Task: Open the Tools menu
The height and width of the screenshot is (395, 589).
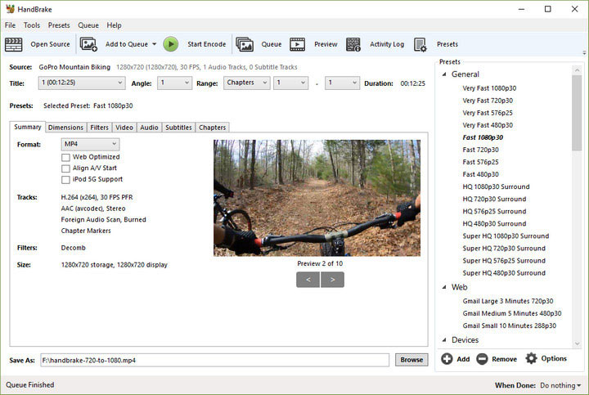Action: [x=32, y=25]
